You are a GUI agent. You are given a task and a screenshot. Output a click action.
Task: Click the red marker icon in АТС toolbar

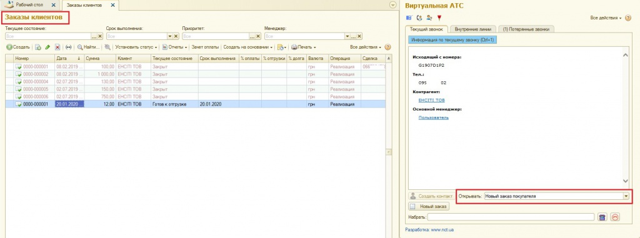[439, 17]
